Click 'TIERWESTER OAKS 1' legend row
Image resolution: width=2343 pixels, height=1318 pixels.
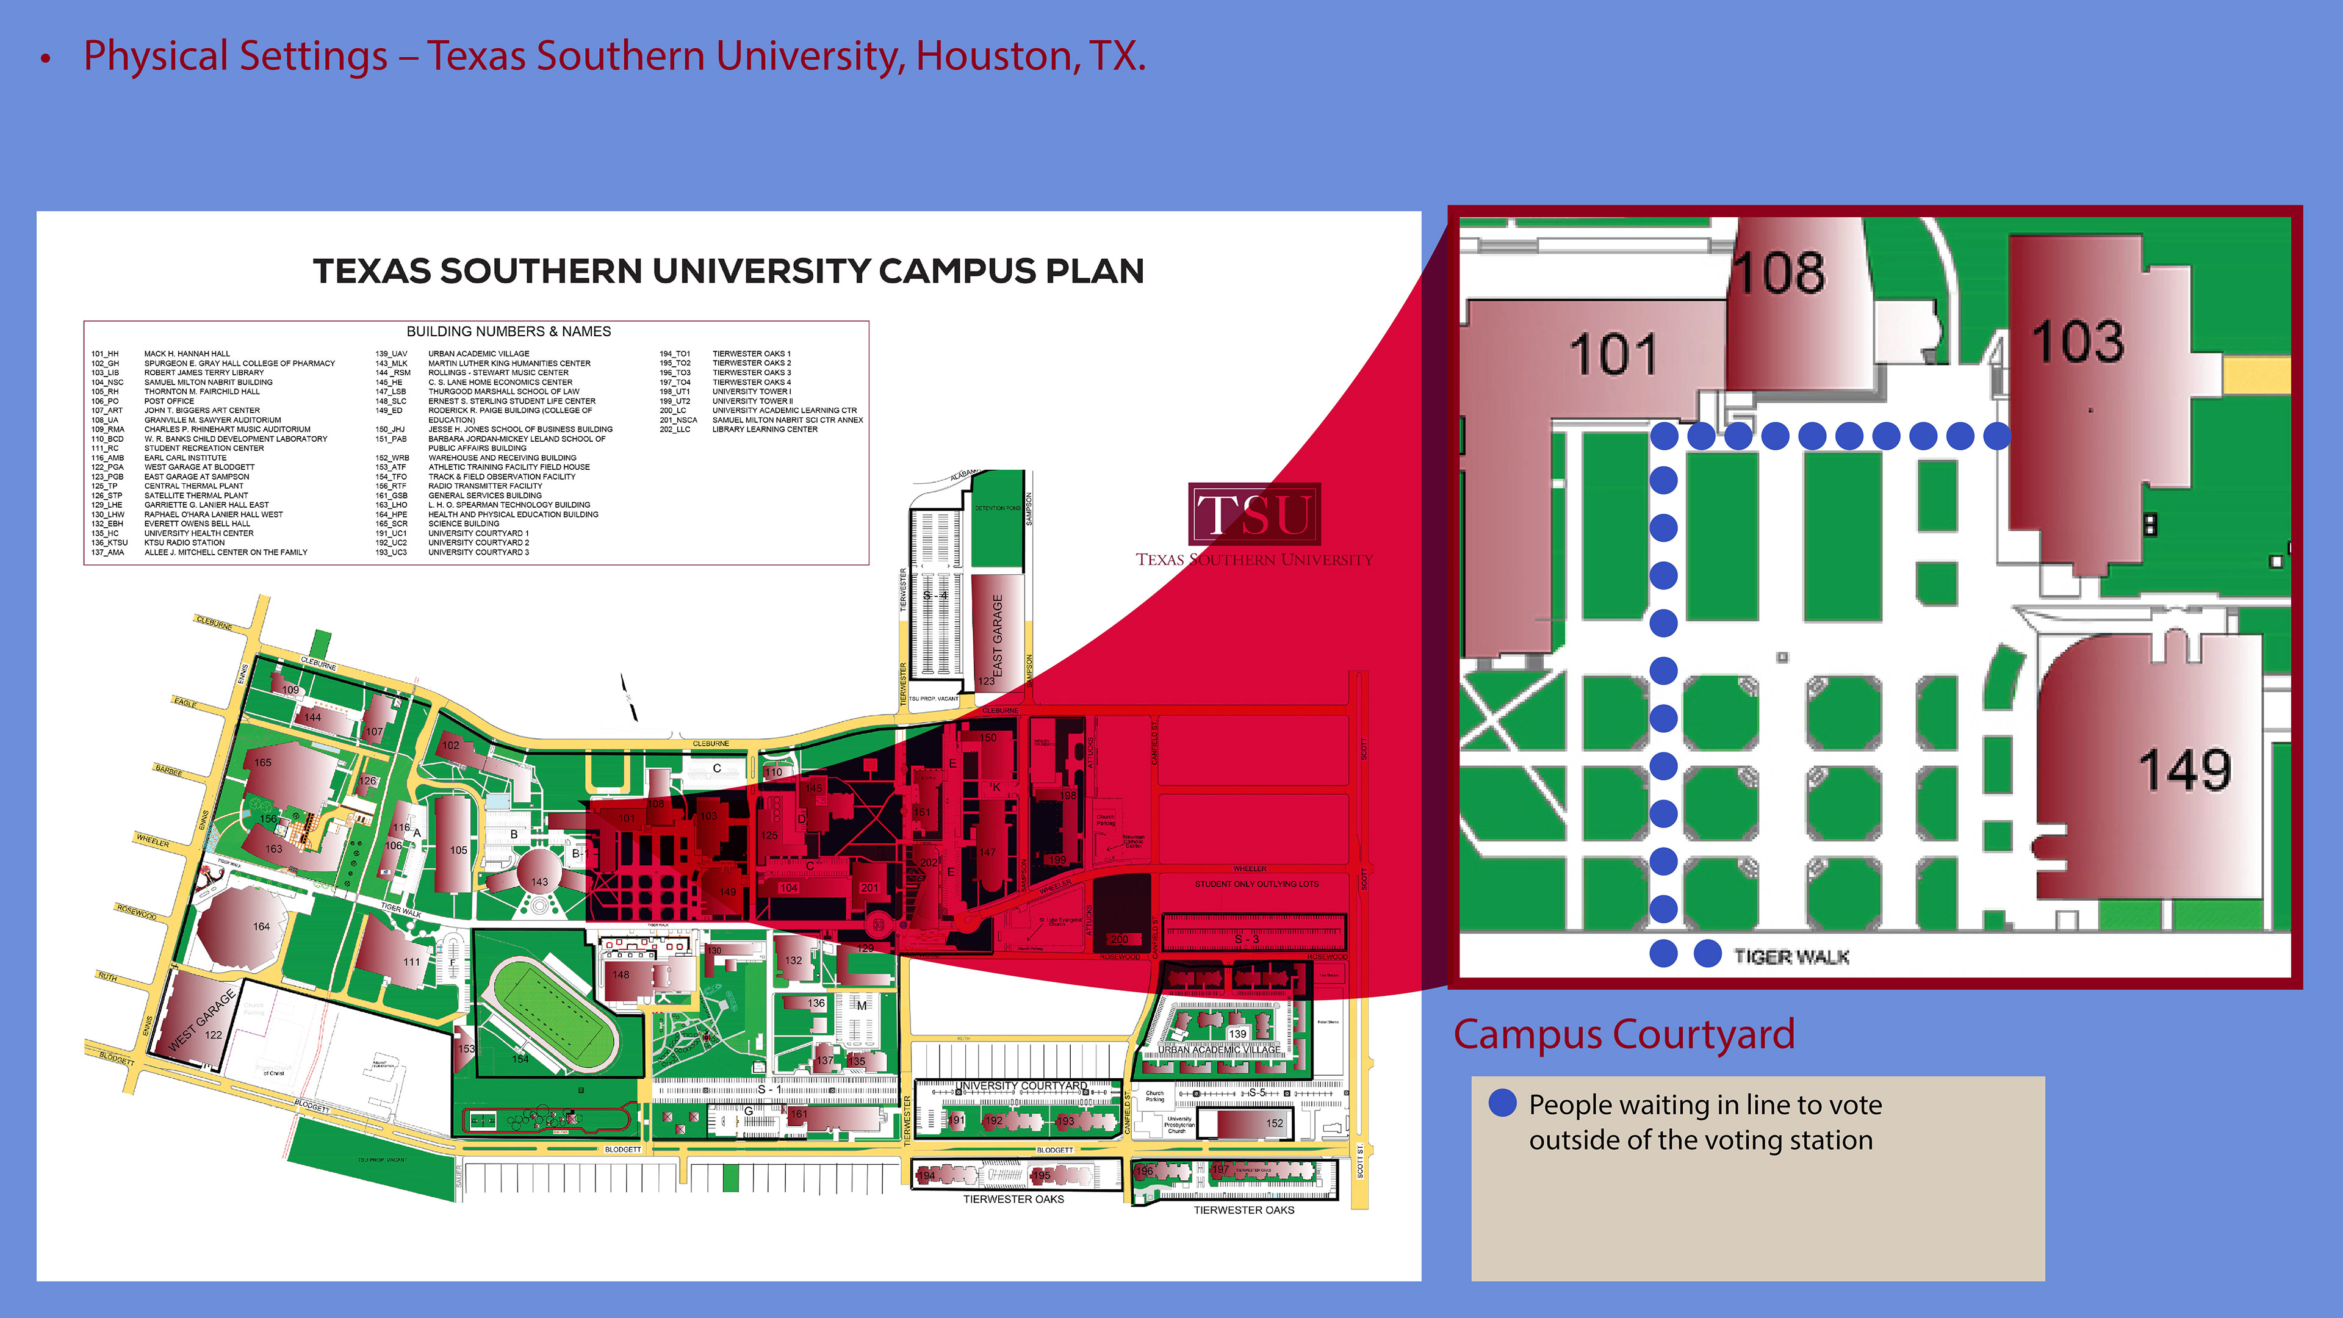click(725, 354)
